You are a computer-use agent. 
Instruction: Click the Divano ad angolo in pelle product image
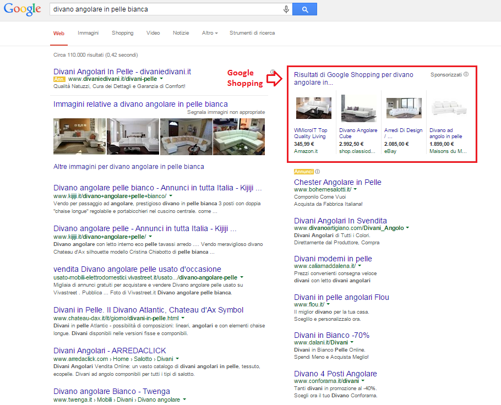coord(449,108)
